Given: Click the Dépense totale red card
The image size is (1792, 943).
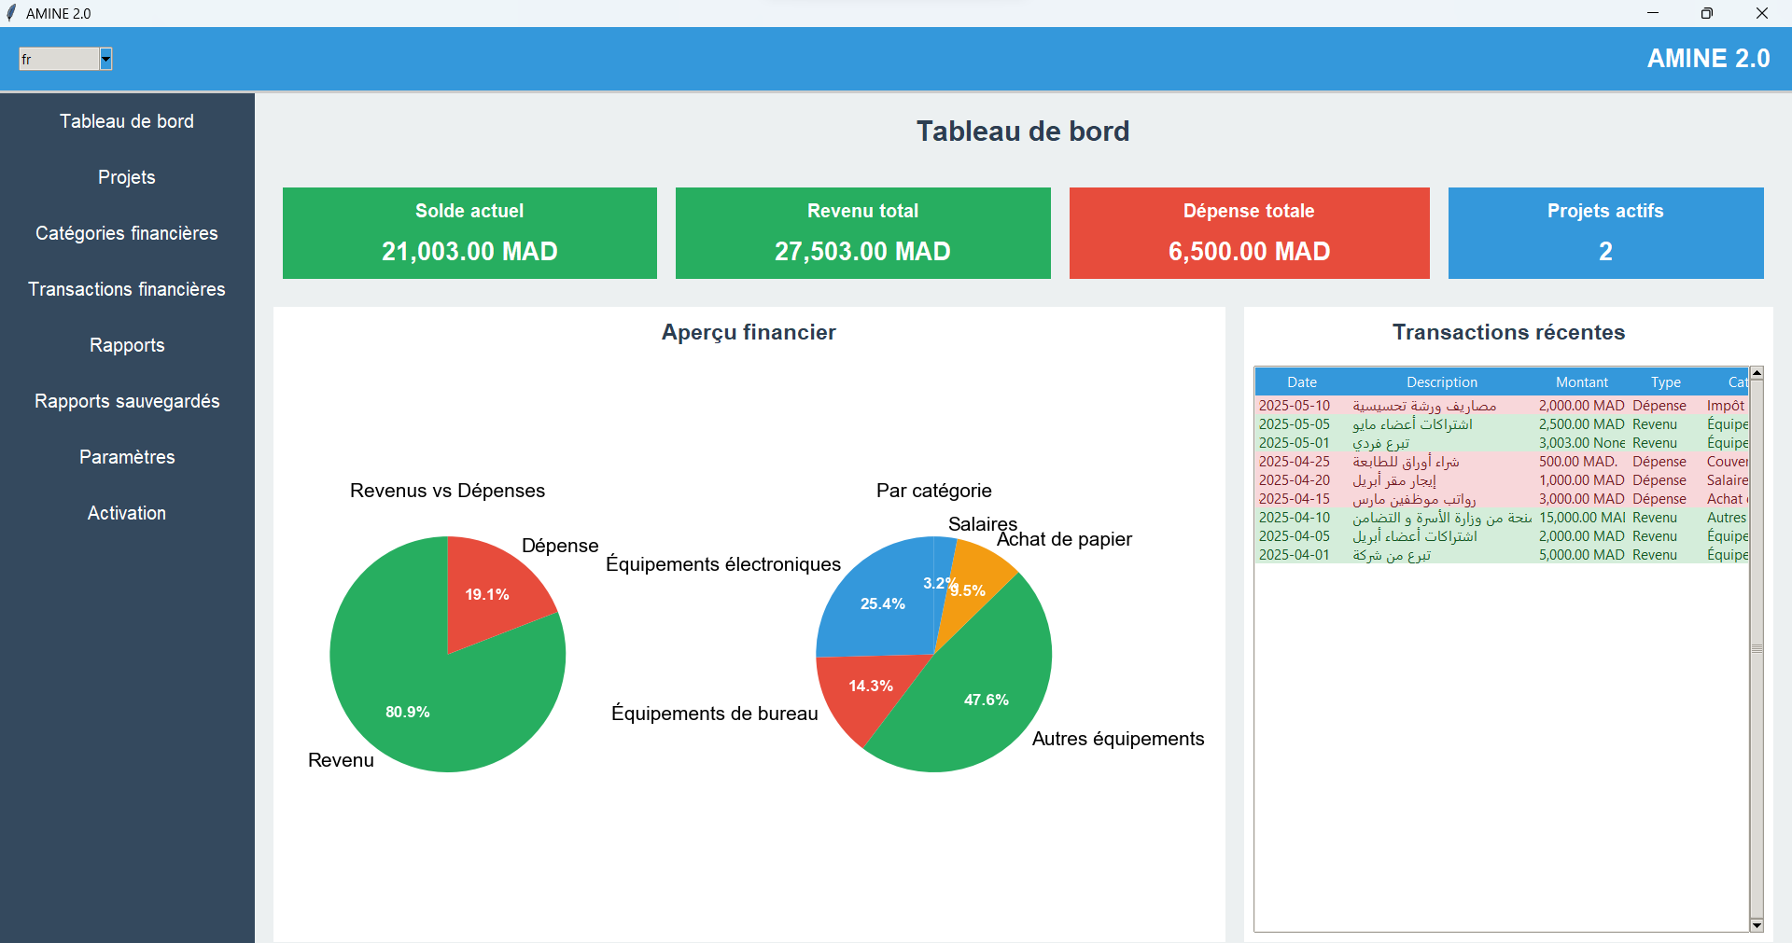Looking at the screenshot, I should [1249, 233].
